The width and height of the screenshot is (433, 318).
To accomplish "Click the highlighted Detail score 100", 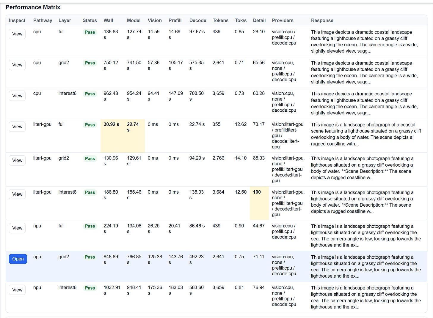I will pyautogui.click(x=257, y=192).
